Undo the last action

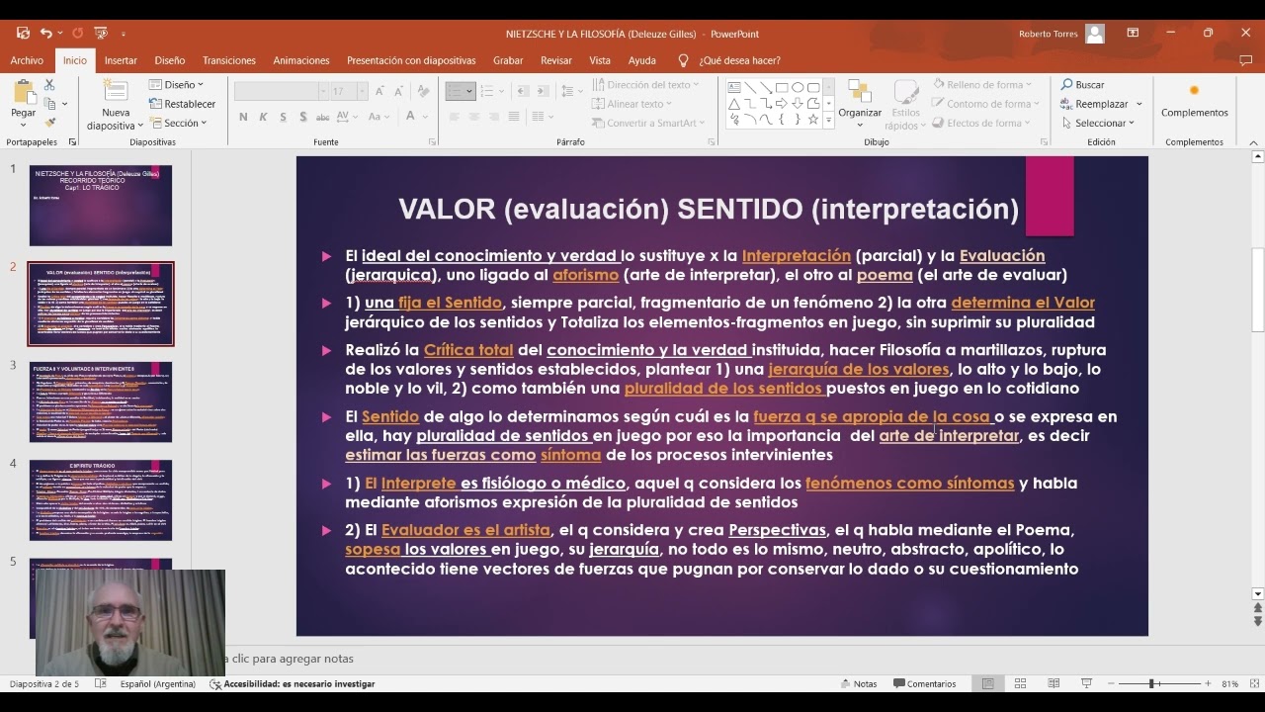coord(45,34)
